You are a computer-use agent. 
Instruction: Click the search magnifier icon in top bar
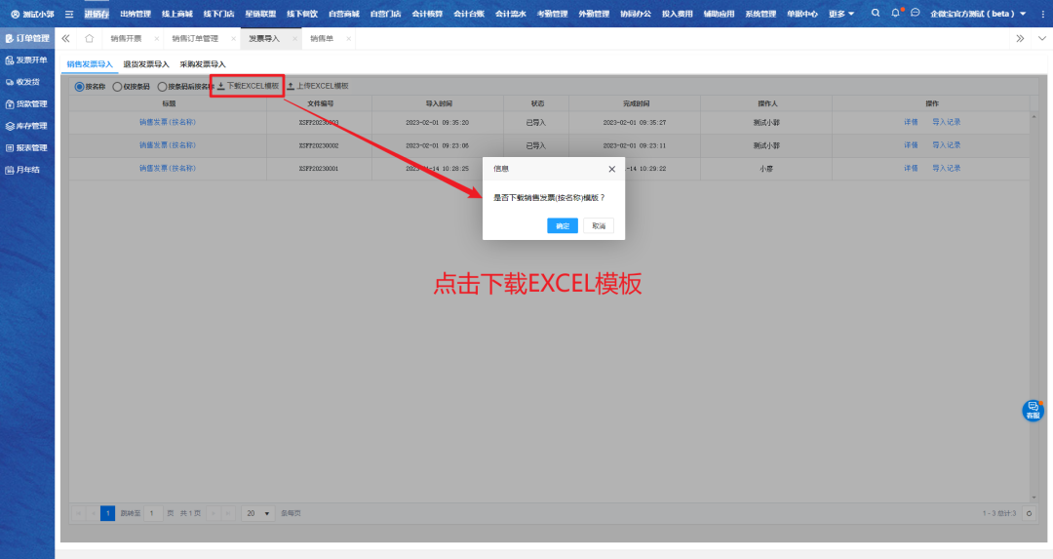tap(875, 14)
